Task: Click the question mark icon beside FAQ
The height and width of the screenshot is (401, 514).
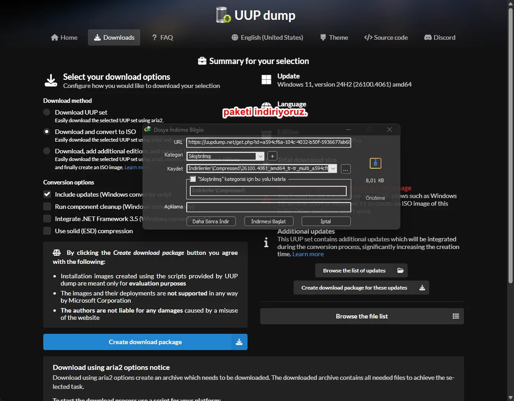Action: pos(154,37)
